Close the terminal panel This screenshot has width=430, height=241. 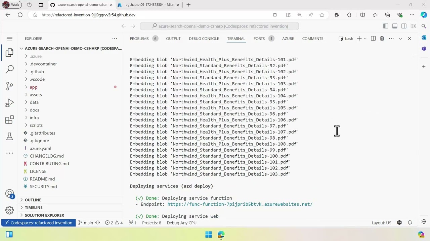[409, 38]
